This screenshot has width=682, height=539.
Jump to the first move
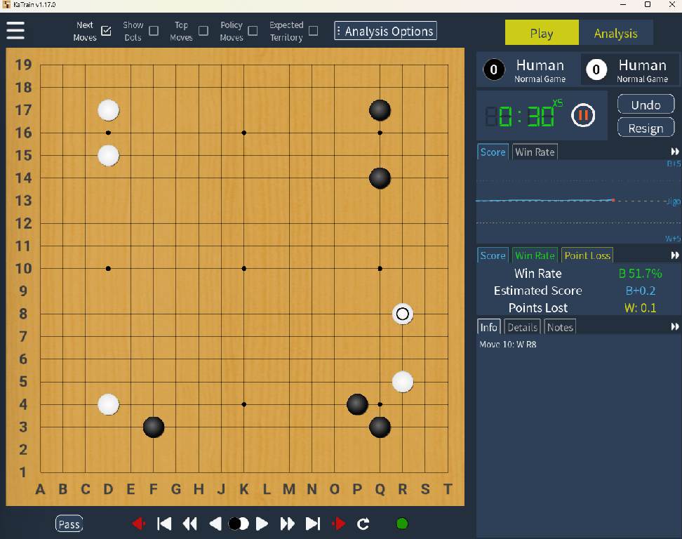tap(164, 524)
